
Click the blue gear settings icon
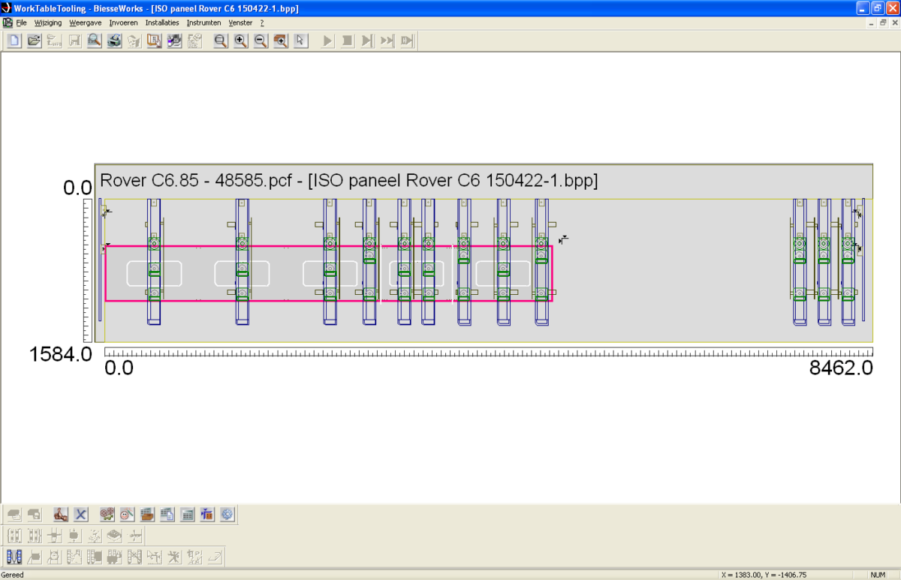[x=228, y=515]
